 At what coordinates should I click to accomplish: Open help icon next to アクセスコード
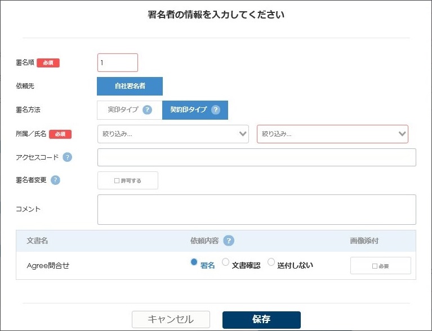(67, 157)
